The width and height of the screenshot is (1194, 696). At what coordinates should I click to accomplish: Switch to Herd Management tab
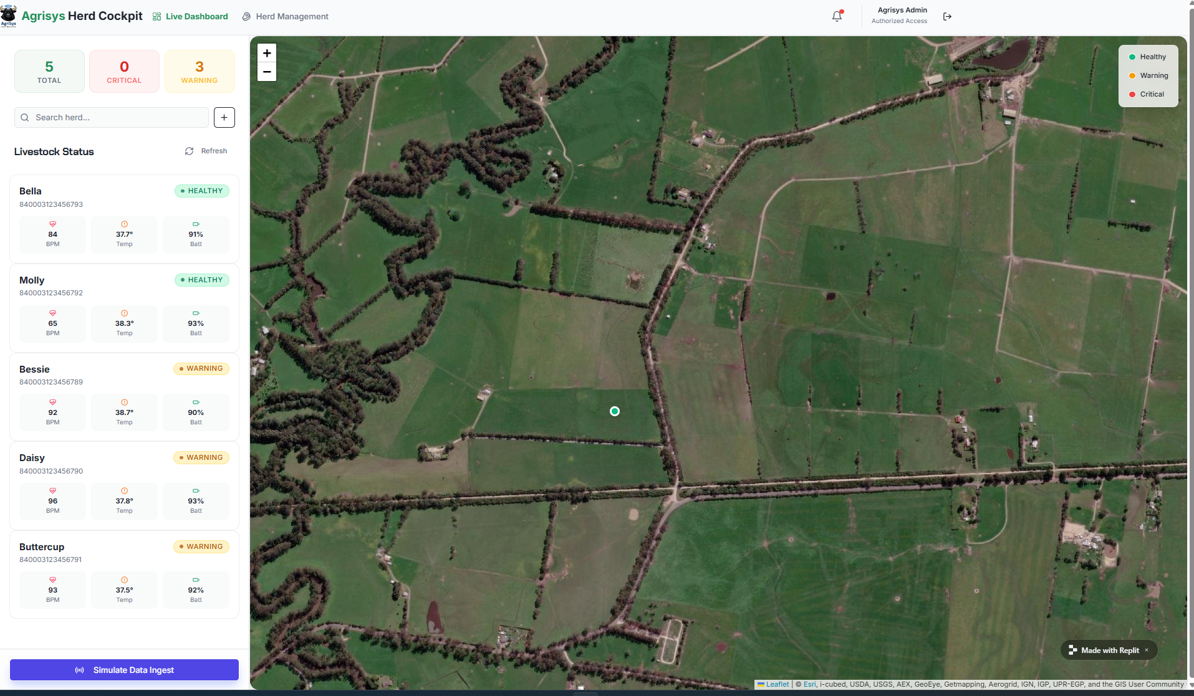pos(285,16)
